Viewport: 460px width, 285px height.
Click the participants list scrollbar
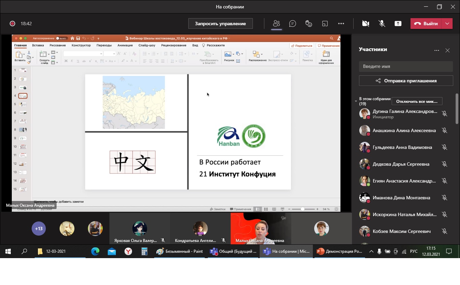[457, 109]
